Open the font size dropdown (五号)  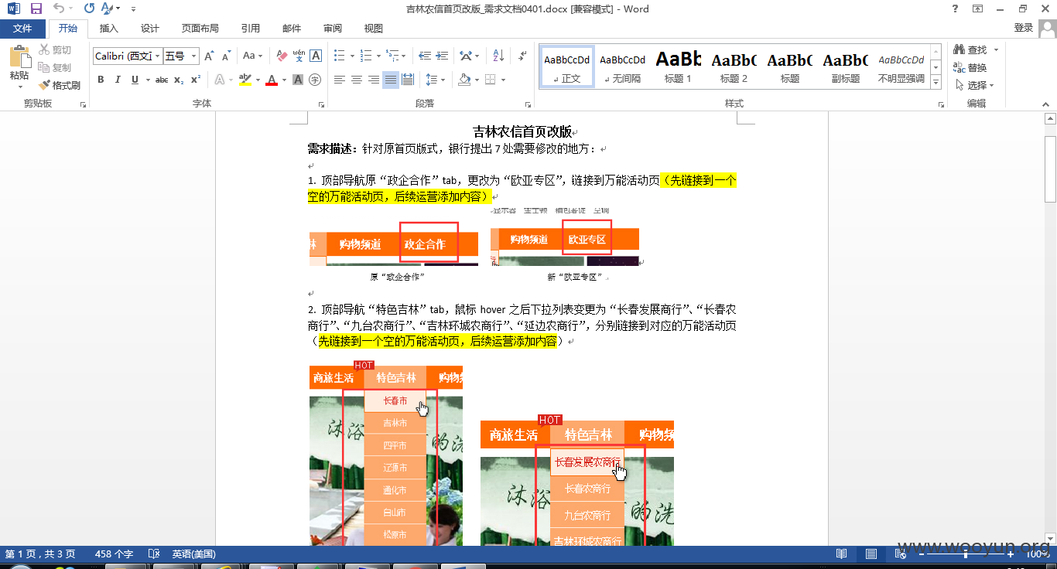pos(194,56)
